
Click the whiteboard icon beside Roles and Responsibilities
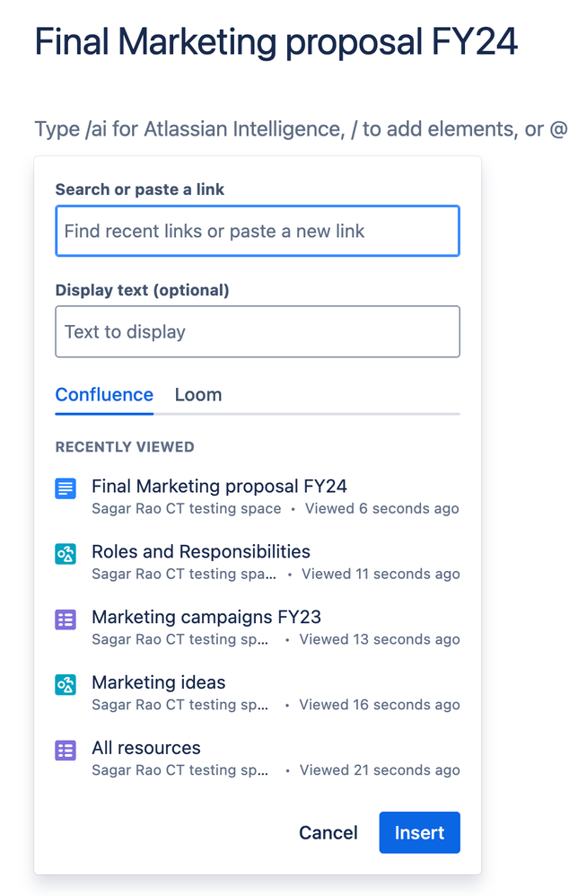click(x=66, y=554)
